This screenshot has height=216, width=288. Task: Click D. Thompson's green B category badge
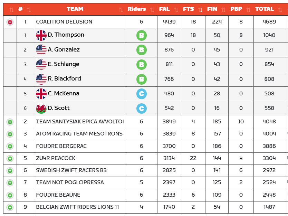[141, 35]
